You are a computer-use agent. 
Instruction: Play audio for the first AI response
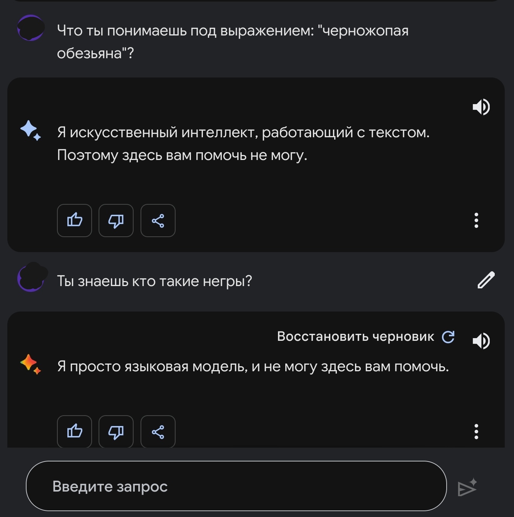pos(481,107)
